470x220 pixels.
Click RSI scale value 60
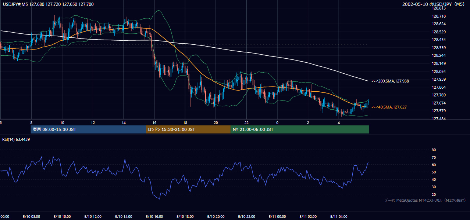tap(434, 165)
